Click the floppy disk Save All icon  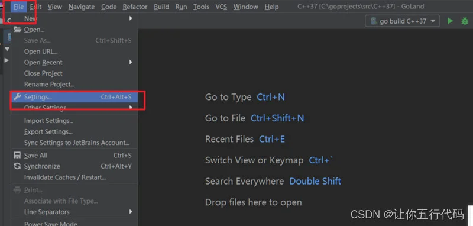[x=17, y=156]
